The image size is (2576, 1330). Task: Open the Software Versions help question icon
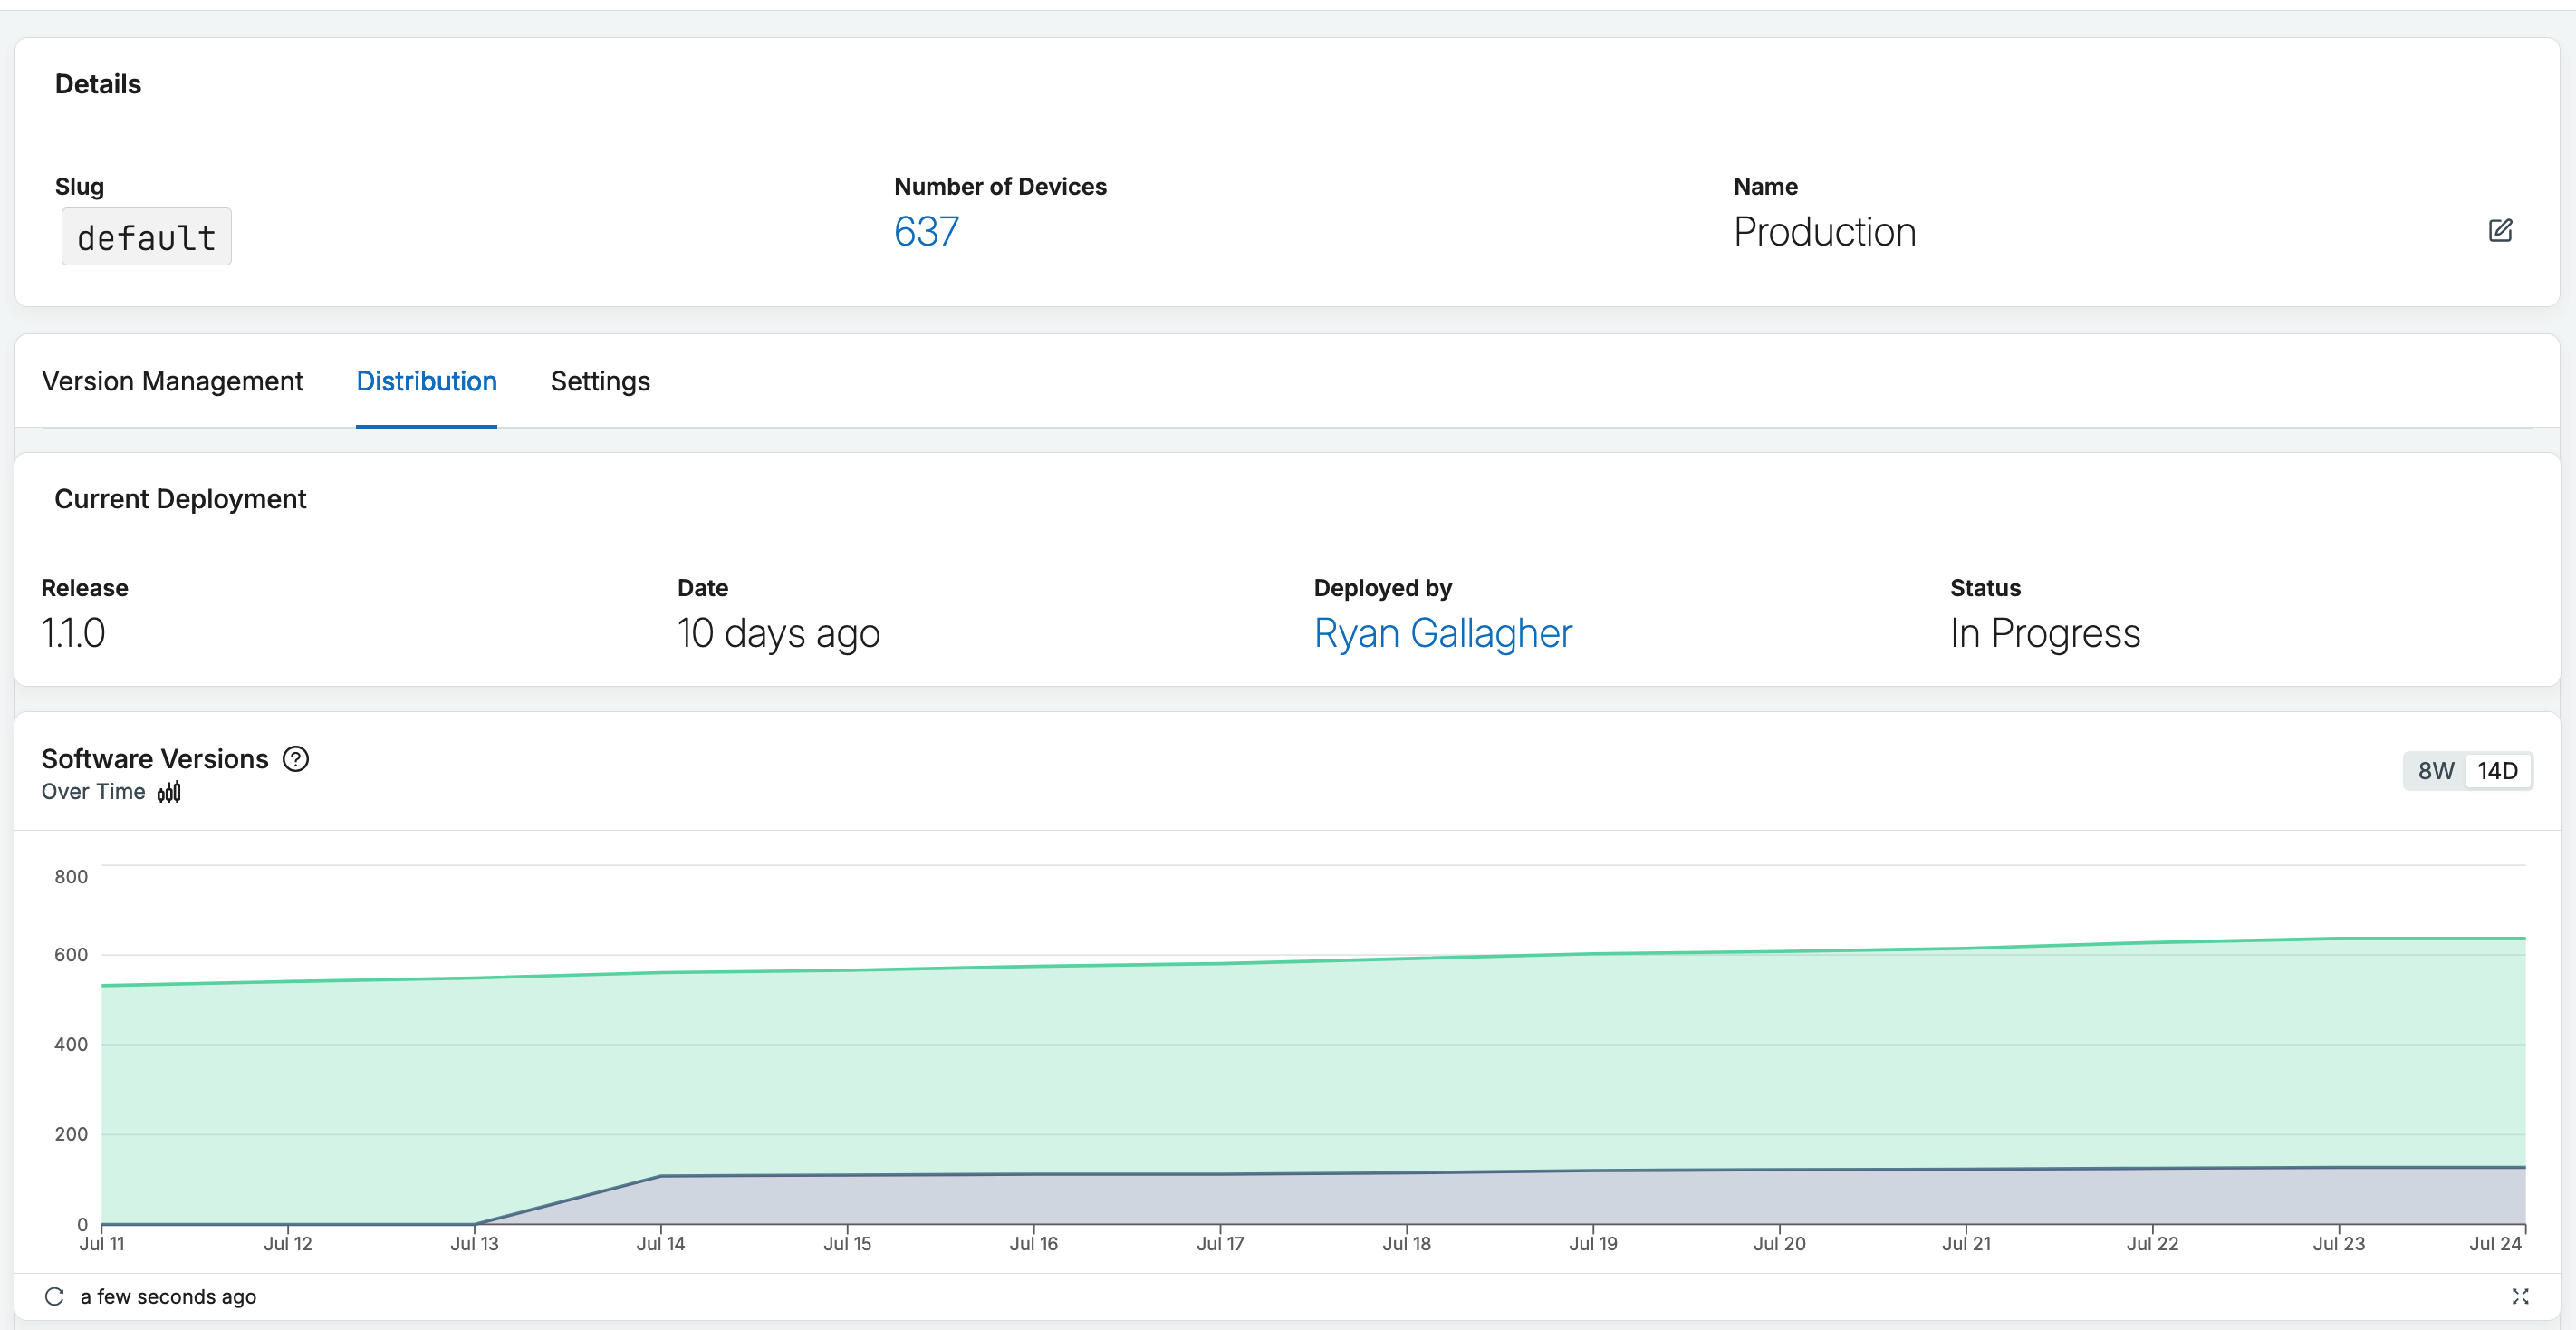[296, 759]
